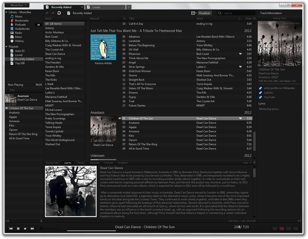Select All (28 items) artist filter
Image resolution: width=308 pixels, height=239 pixels.
pos(64,24)
